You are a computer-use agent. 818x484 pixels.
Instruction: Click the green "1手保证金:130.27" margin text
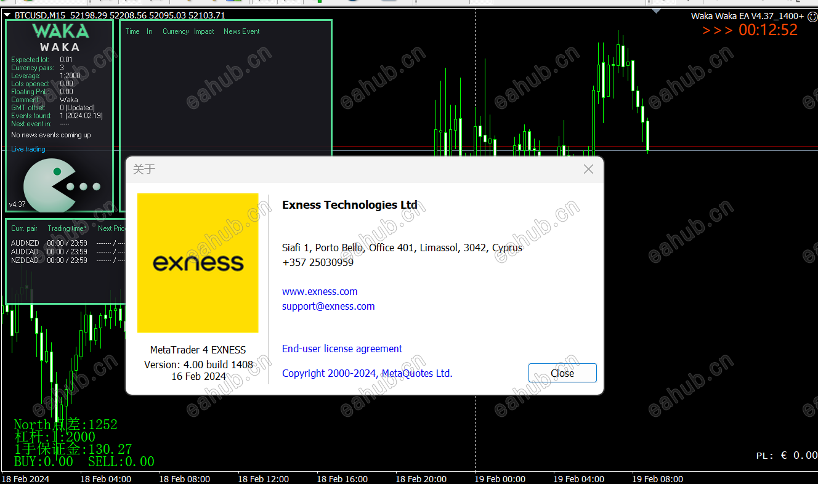(73, 450)
